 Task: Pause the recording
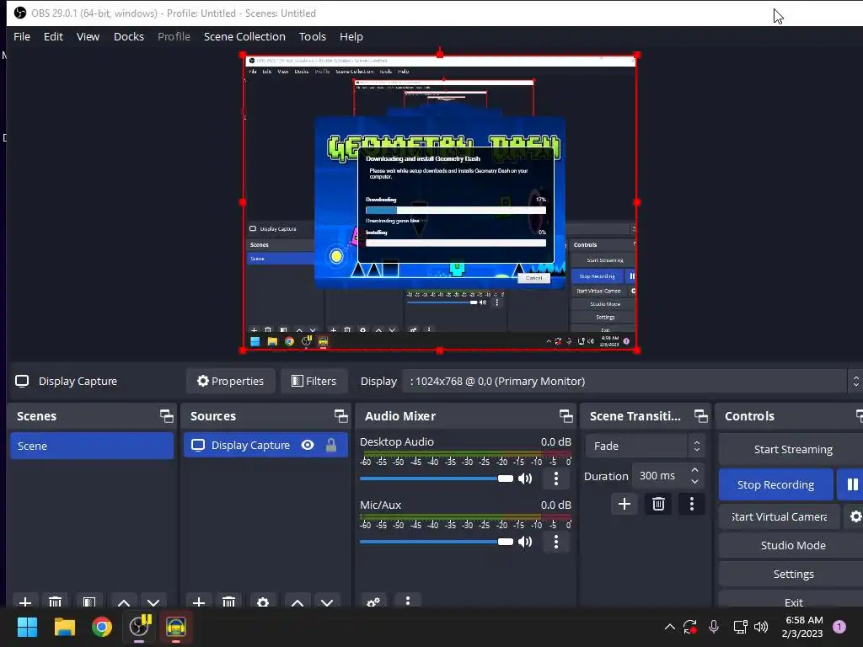tap(851, 484)
